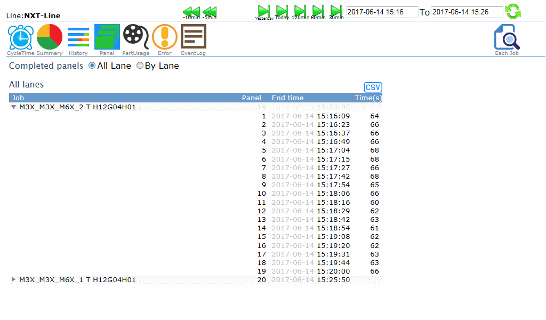
Task: Collapse the M3X_M3X_M6X_2 job row
Action: pos(14,107)
